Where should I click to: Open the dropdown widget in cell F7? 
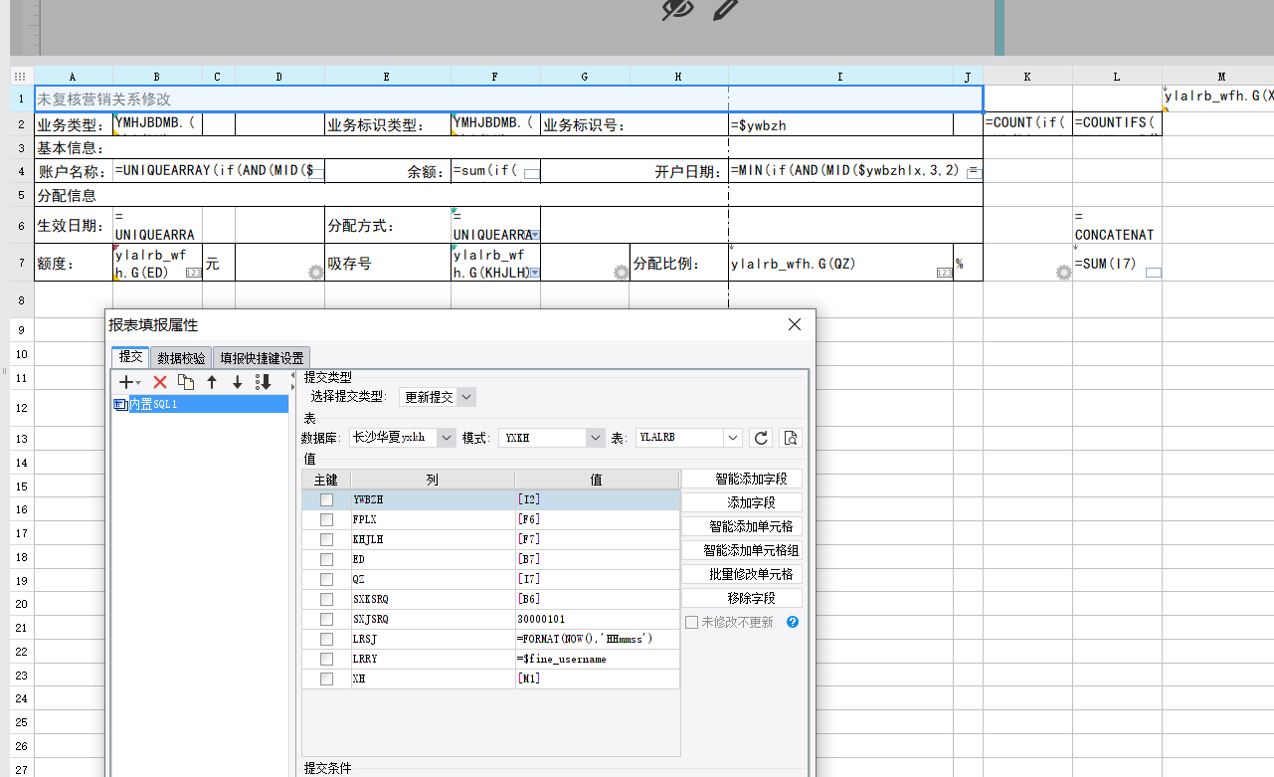[x=535, y=273]
